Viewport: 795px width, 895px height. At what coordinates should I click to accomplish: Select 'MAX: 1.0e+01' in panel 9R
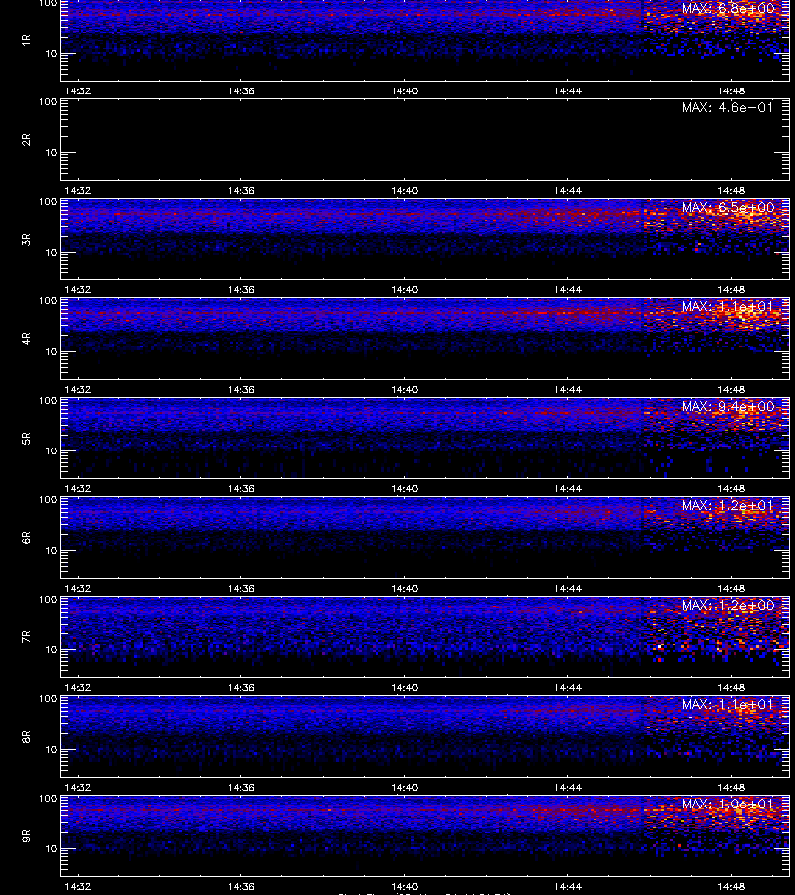pyautogui.click(x=727, y=804)
